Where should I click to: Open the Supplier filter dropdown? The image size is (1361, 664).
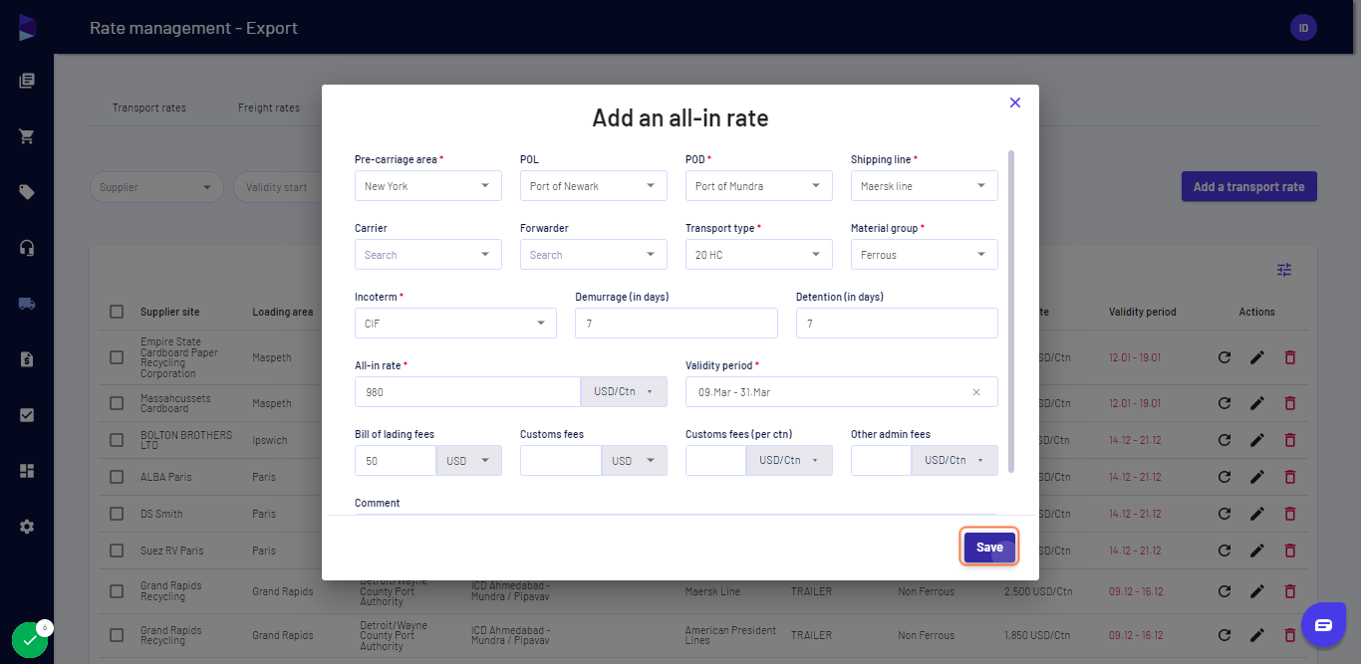tap(157, 187)
